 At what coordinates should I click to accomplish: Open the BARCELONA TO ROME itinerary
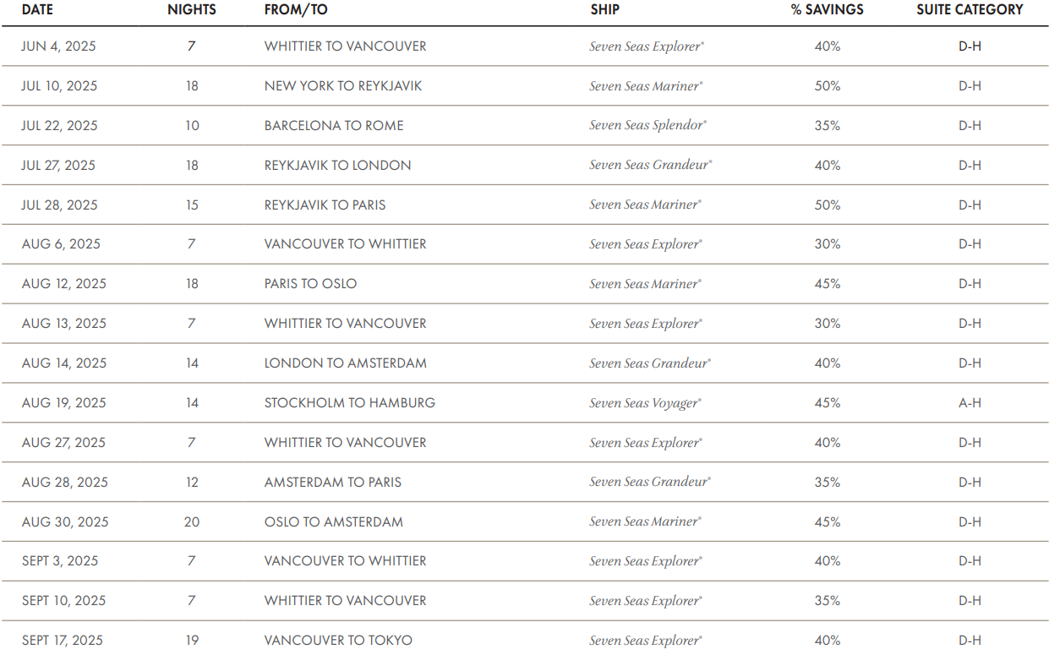[x=334, y=126]
